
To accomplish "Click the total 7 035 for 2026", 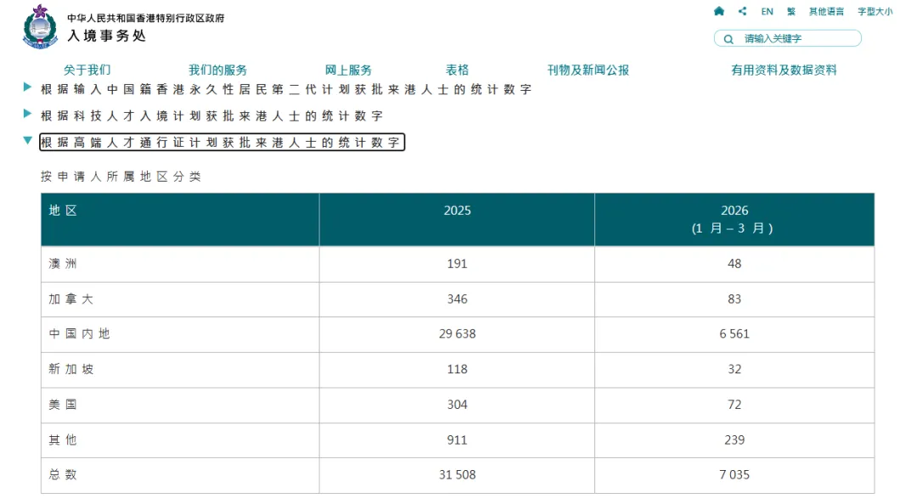I will click(x=734, y=475).
